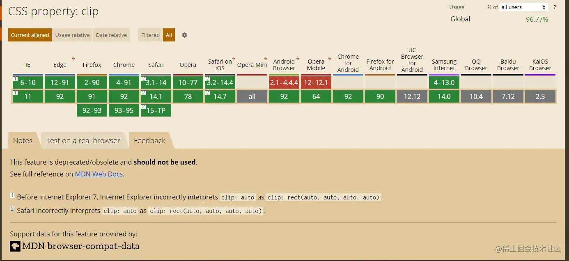Image resolution: width=569 pixels, height=261 pixels.
Task: Select Samsung Internet 4-13.0 cell
Action: point(444,82)
